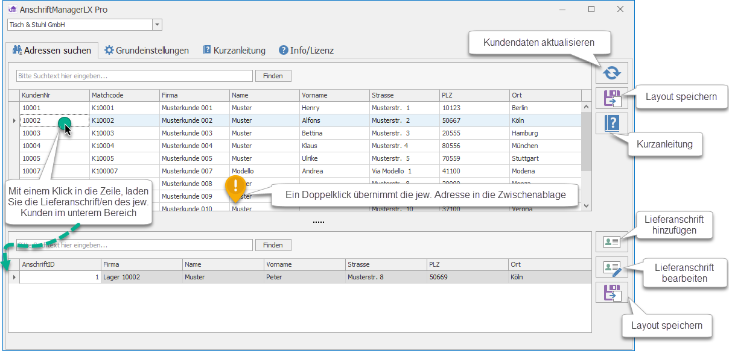Refresh customer data with the circular arrows icon

(612, 73)
